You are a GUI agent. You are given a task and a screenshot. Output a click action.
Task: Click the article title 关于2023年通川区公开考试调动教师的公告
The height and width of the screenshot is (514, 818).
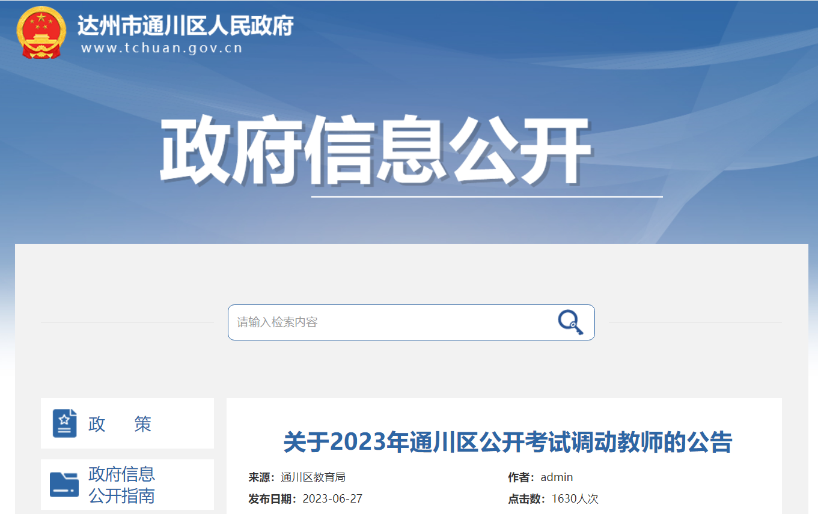click(x=508, y=442)
